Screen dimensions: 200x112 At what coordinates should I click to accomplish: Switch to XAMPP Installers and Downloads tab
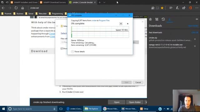[24, 2]
